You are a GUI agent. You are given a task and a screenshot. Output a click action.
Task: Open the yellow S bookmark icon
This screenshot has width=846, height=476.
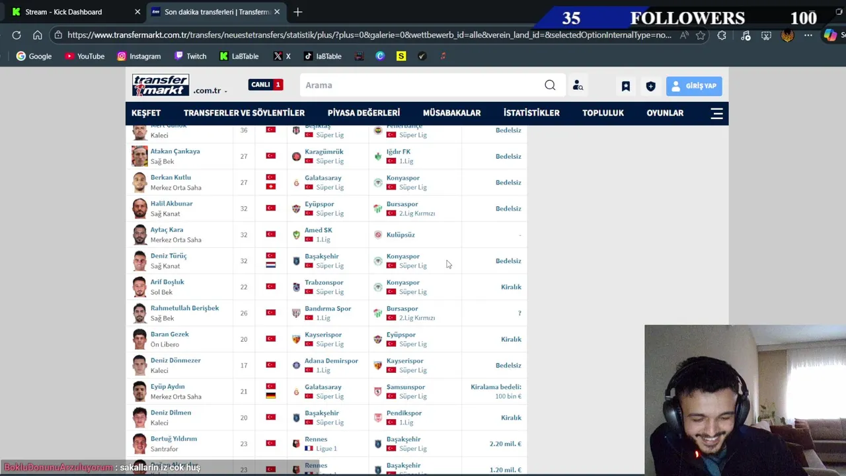coord(401,56)
